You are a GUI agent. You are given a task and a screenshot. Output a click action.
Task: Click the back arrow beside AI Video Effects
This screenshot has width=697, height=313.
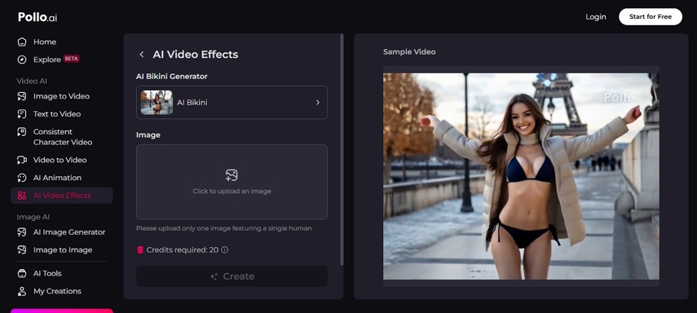click(x=142, y=55)
